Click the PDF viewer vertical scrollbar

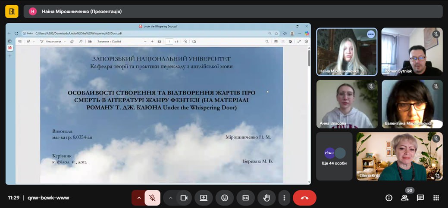point(309,58)
